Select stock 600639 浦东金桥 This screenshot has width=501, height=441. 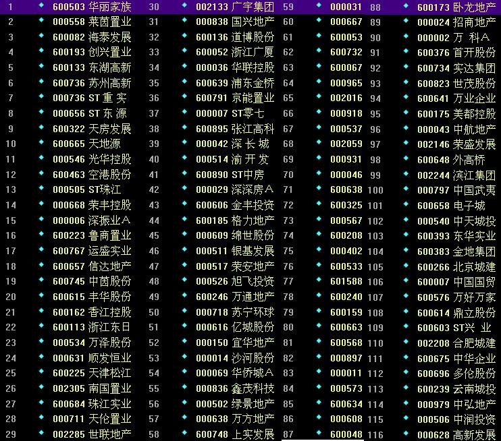pos(235,83)
